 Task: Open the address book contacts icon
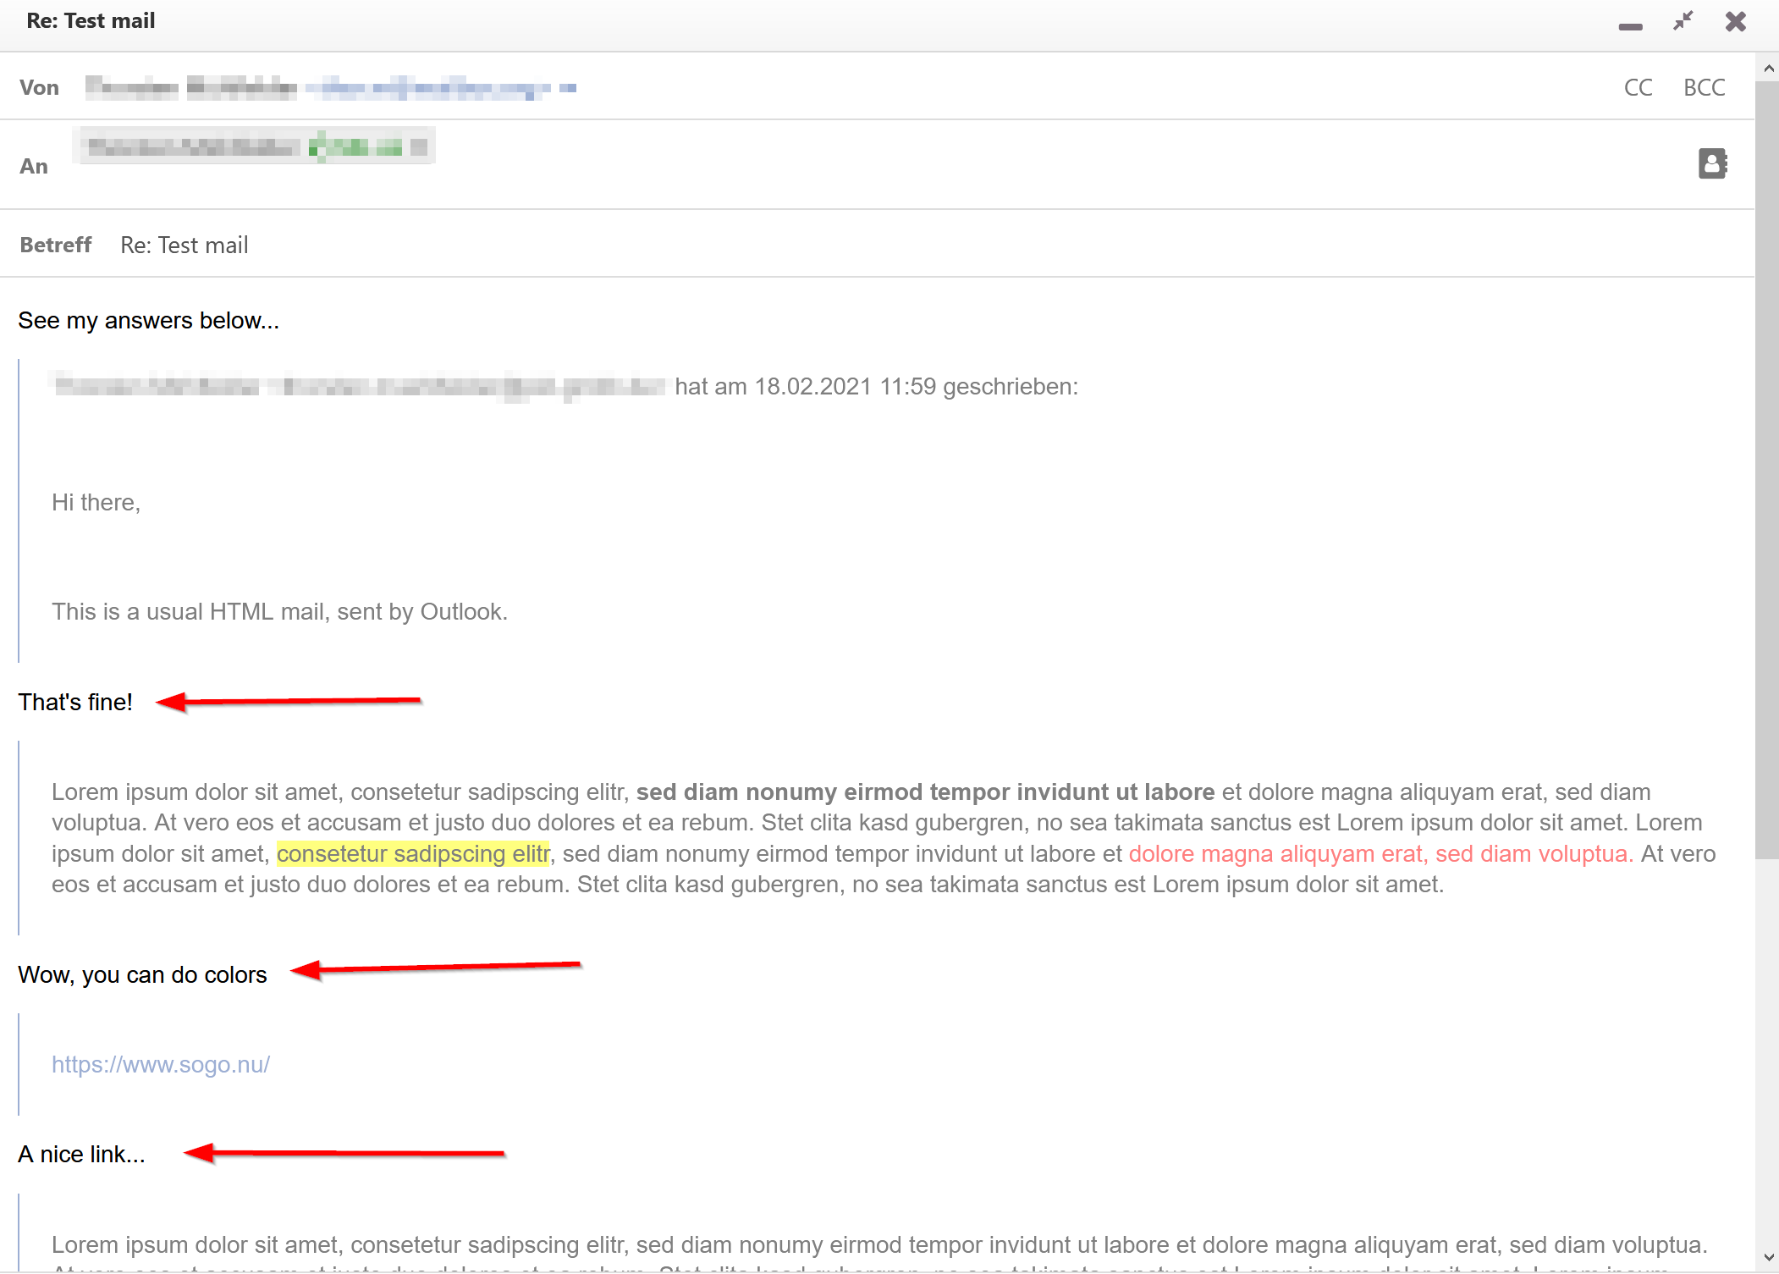point(1712,163)
